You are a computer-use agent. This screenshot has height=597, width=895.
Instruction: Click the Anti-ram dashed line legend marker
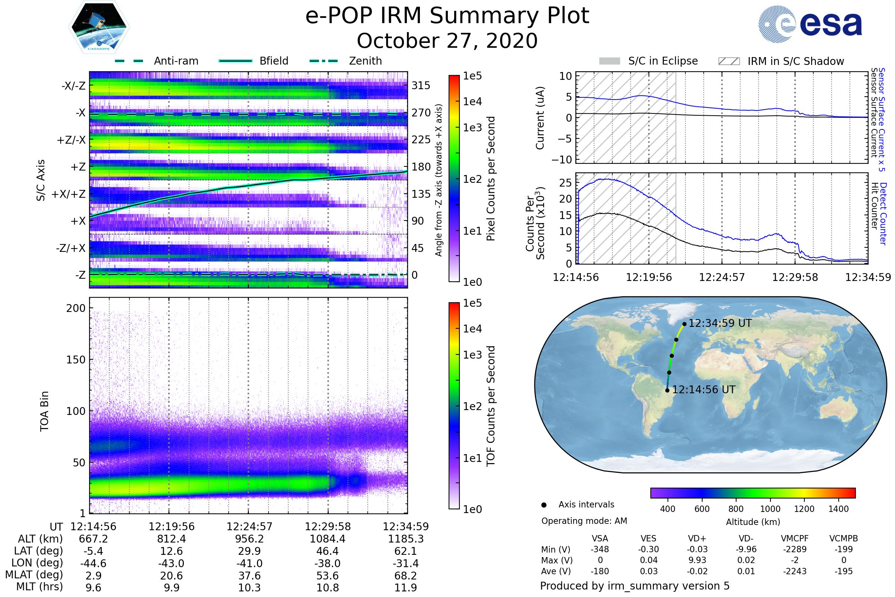click(x=129, y=61)
